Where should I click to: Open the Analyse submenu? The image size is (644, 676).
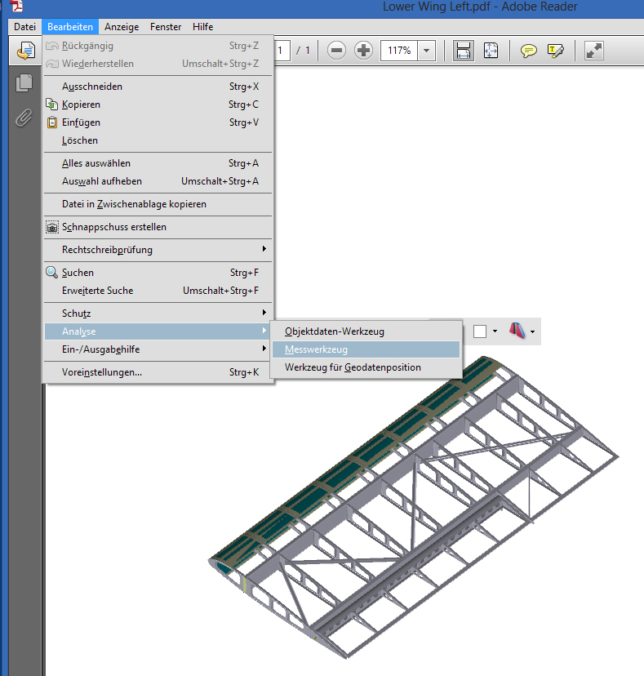(158, 331)
